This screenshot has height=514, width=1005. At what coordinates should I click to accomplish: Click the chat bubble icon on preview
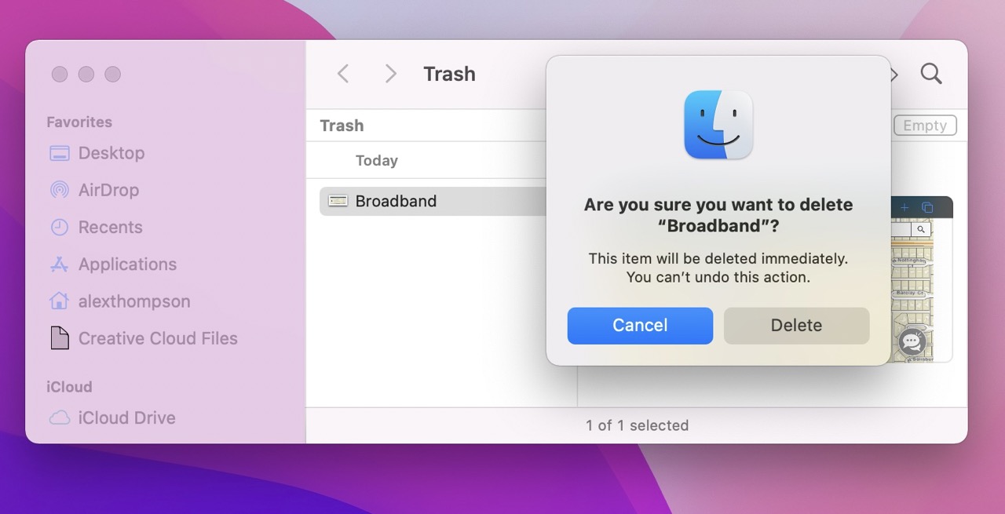click(x=912, y=341)
